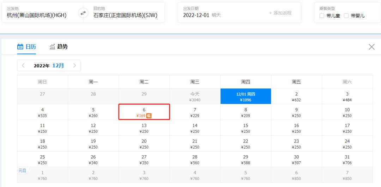Select December 17 on the calendar

coord(347,127)
